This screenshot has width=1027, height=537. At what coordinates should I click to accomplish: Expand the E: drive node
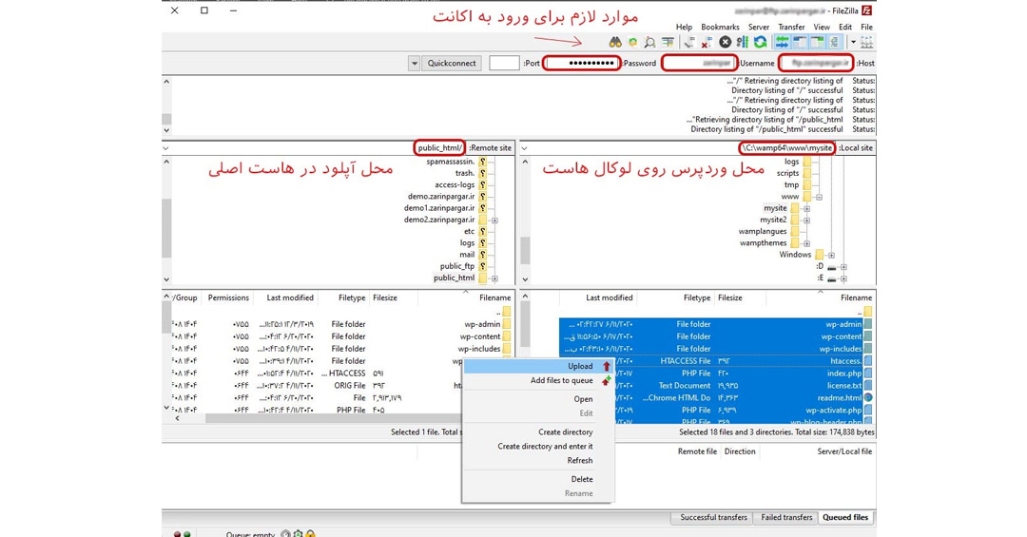[843, 278]
